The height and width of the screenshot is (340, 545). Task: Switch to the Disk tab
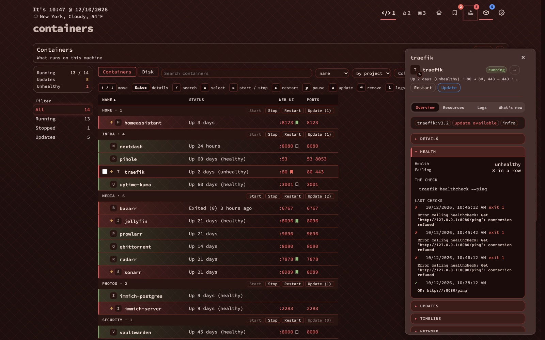(148, 72)
